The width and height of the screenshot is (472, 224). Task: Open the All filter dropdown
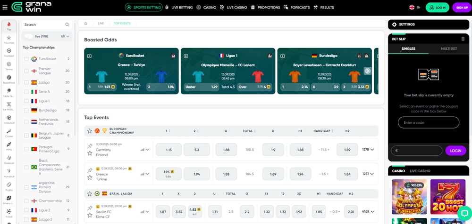click(x=65, y=36)
